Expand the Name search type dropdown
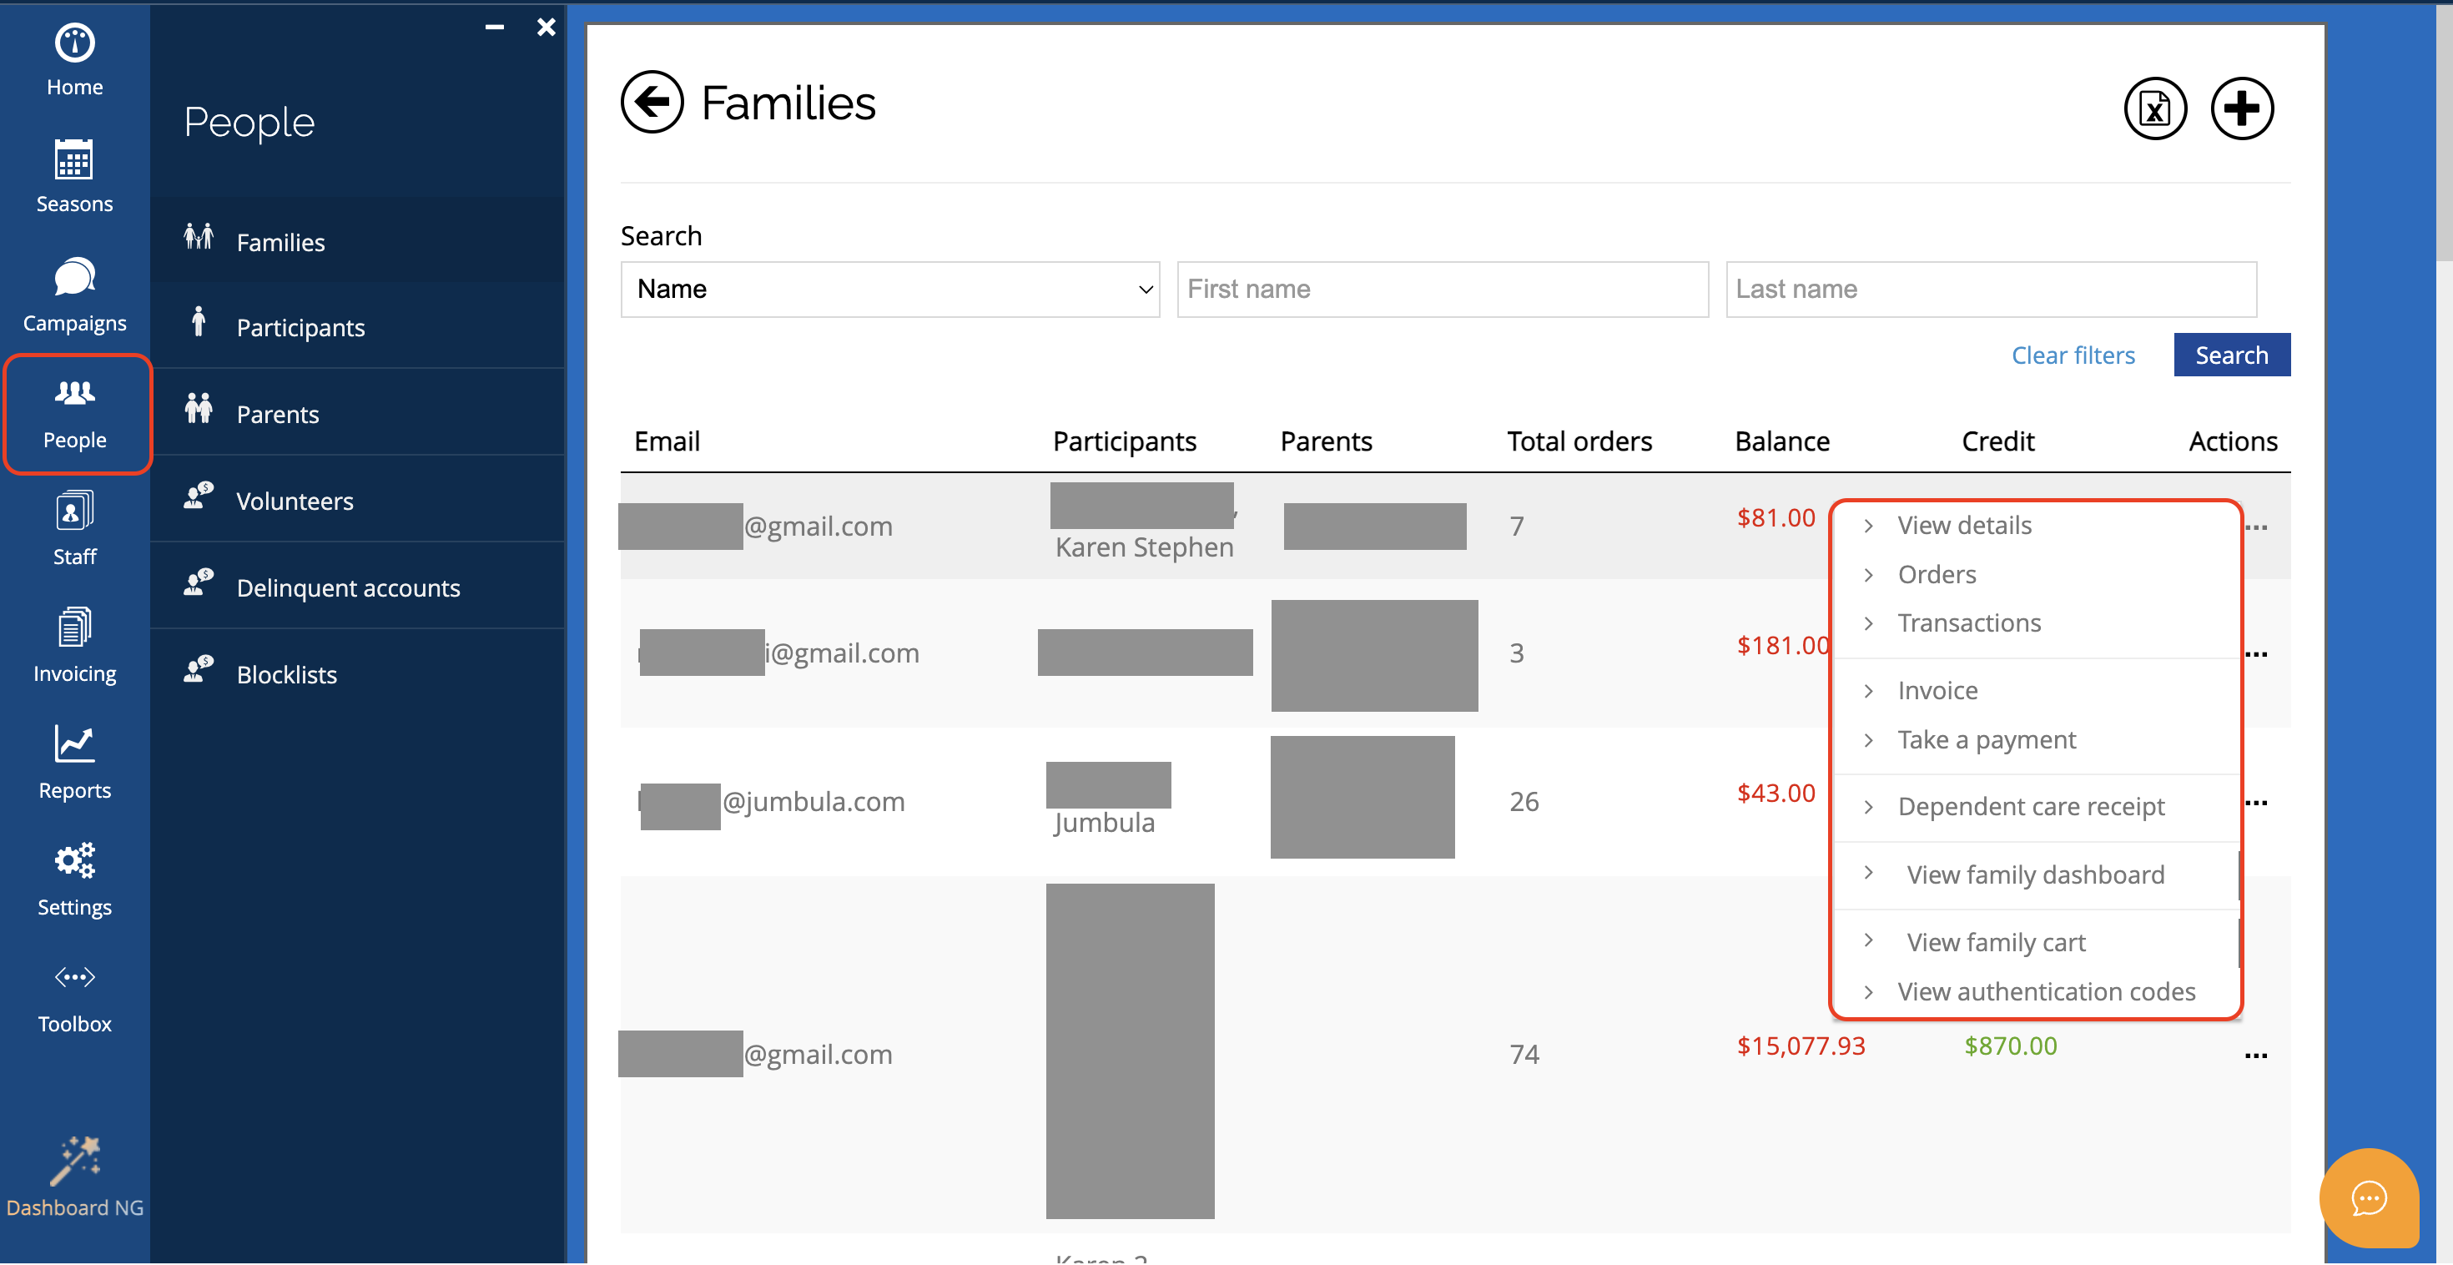2453x1265 pixels. 889,290
